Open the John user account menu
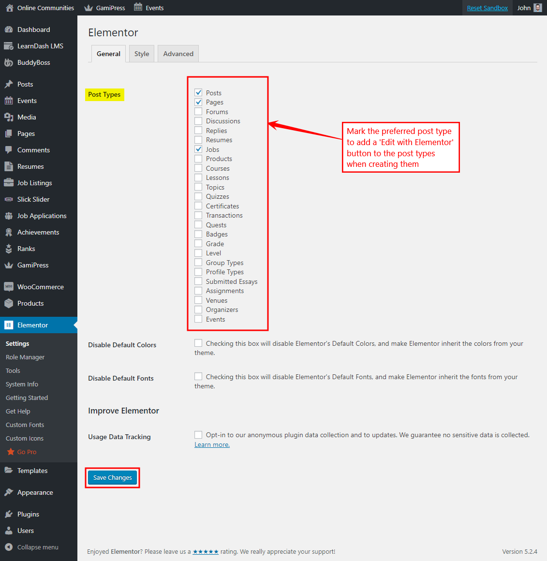The height and width of the screenshot is (561, 547). click(x=525, y=7)
